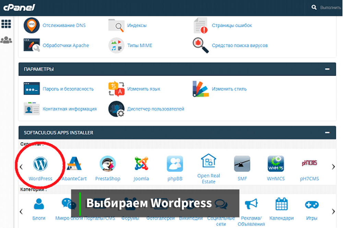The height and width of the screenshot is (228, 343).
Task: Click the Joomla text label
Action: tap(141, 178)
